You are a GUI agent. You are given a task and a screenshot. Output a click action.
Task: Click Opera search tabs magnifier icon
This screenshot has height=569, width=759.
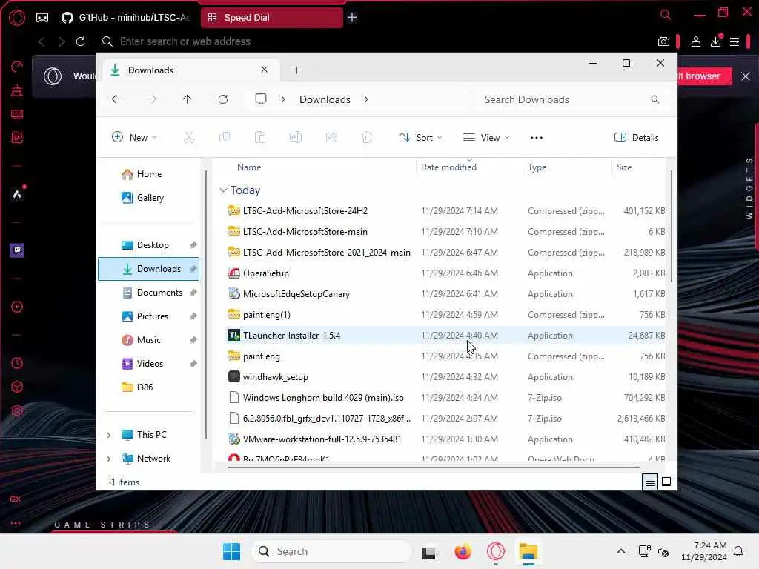(666, 15)
